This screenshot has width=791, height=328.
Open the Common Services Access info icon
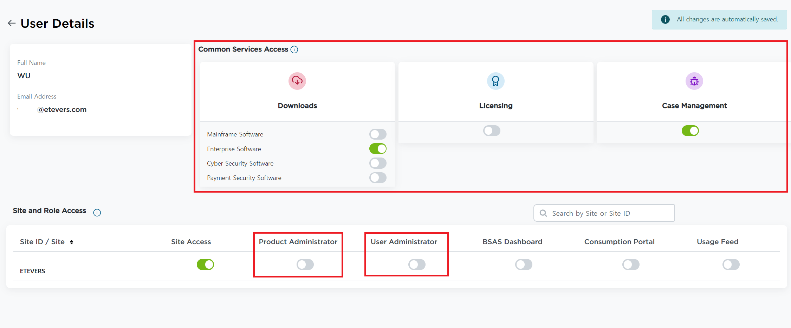pyautogui.click(x=294, y=50)
